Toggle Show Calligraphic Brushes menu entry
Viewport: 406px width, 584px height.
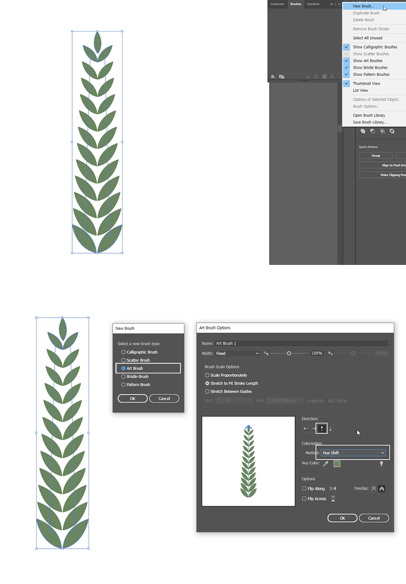(374, 47)
